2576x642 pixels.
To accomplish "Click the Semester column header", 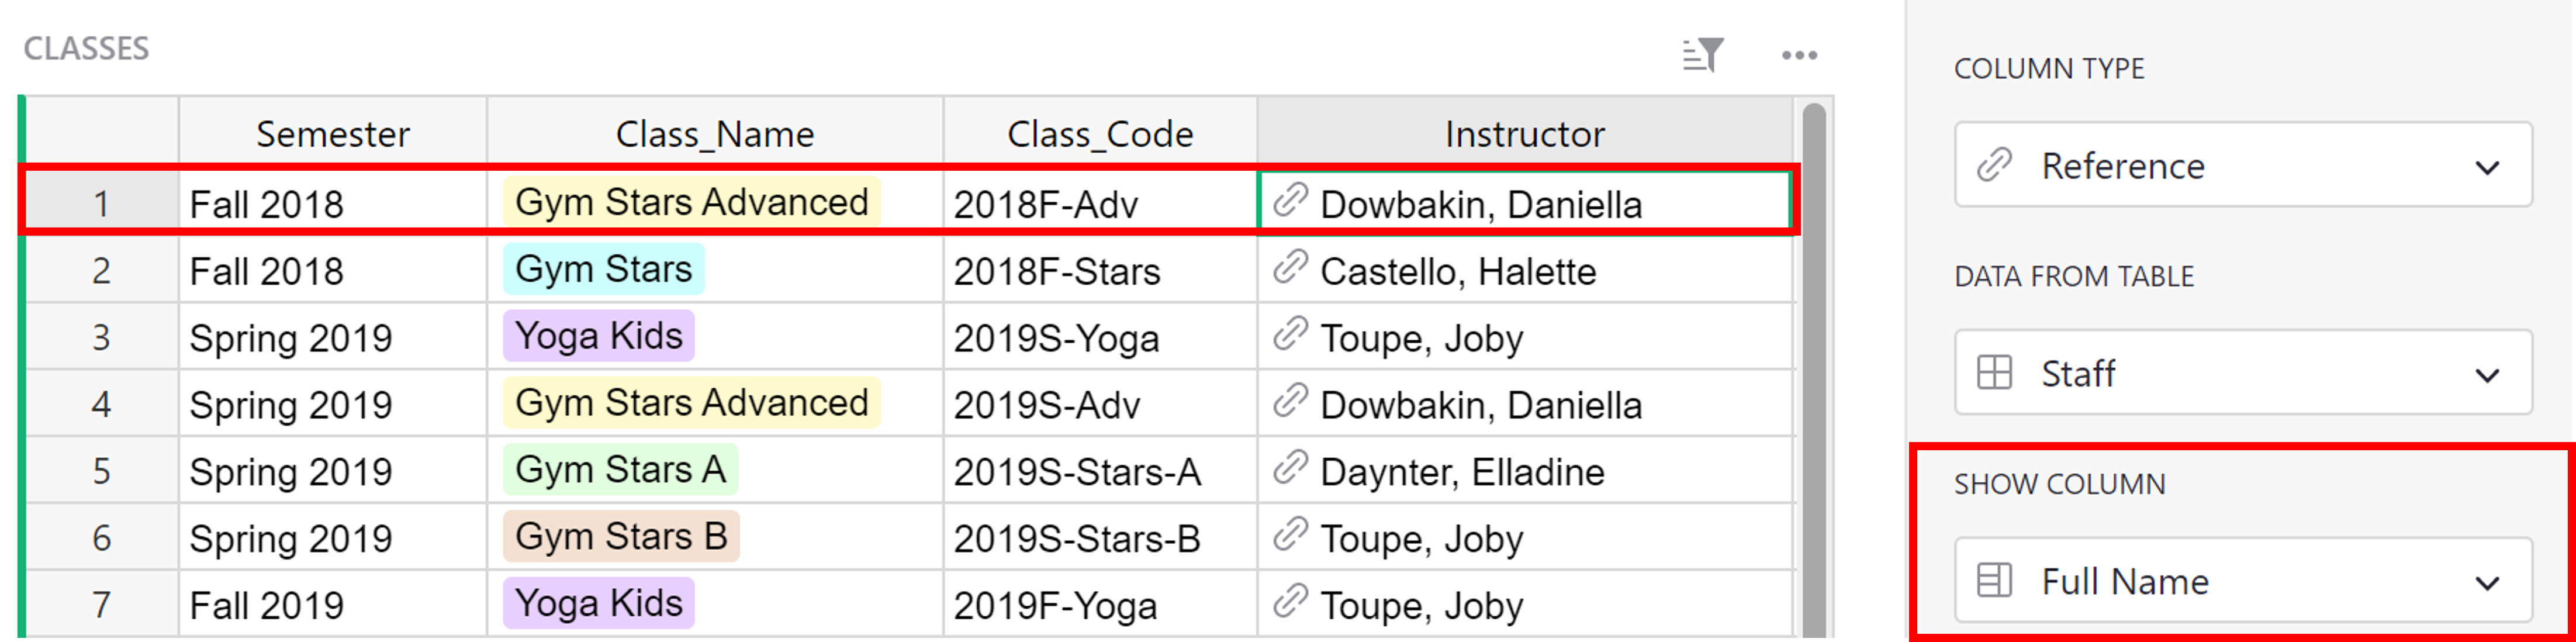I will click(333, 133).
